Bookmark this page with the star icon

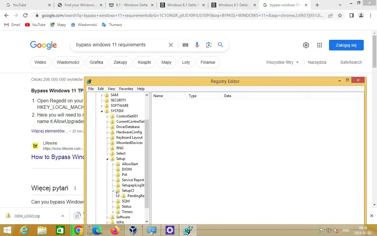(340, 15)
